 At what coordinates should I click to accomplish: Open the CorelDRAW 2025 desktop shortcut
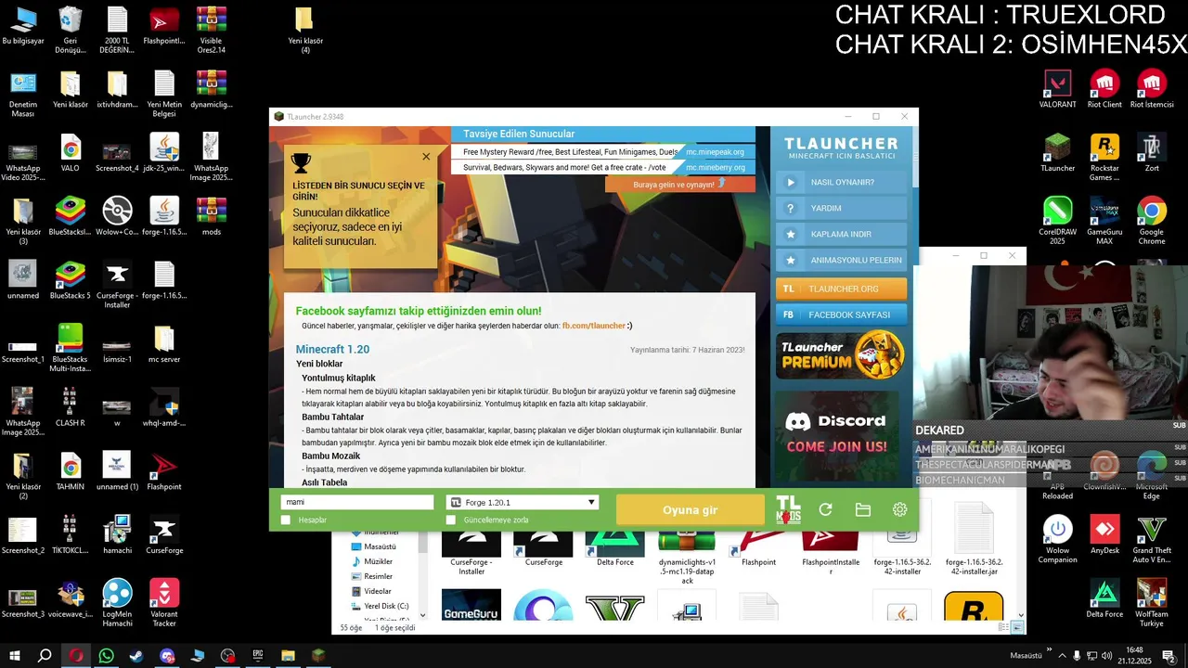(x=1057, y=221)
